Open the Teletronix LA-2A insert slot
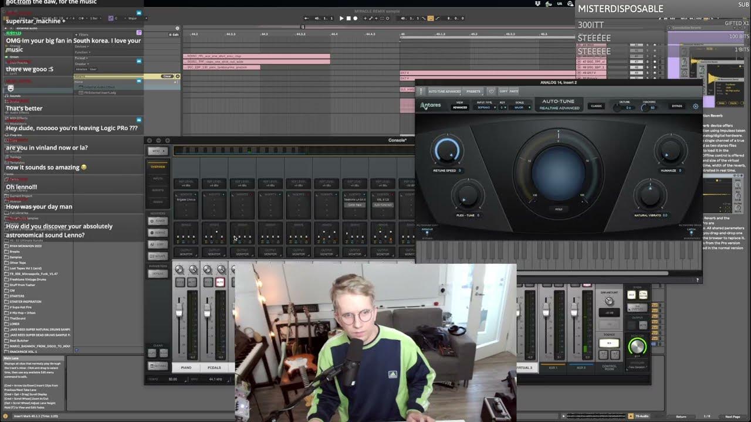The image size is (751, 422). pos(354,200)
